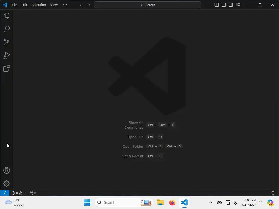
Task: Click the forwarded ports indicator showing 0
Action: tap(33, 193)
